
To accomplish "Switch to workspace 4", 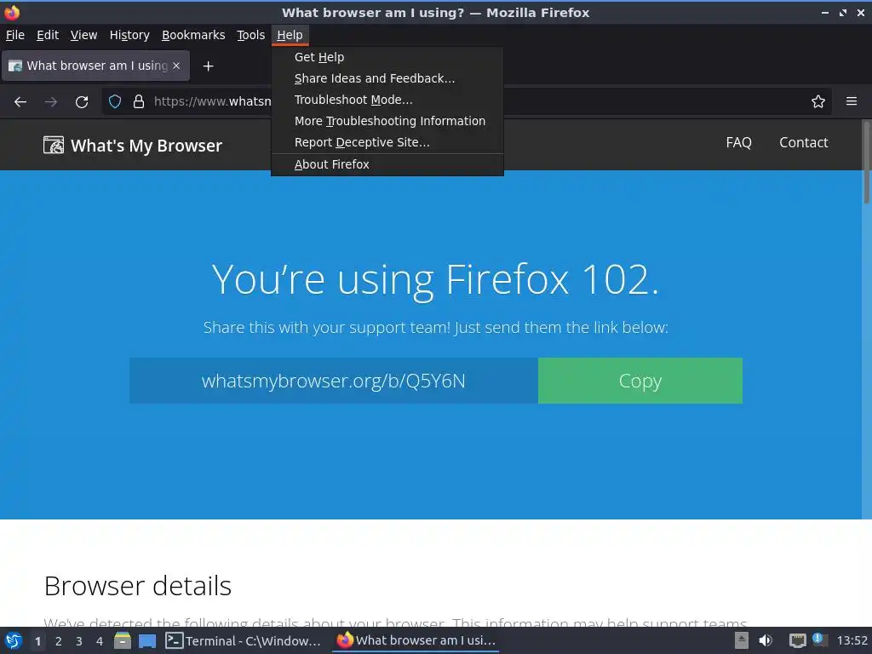I will [100, 641].
